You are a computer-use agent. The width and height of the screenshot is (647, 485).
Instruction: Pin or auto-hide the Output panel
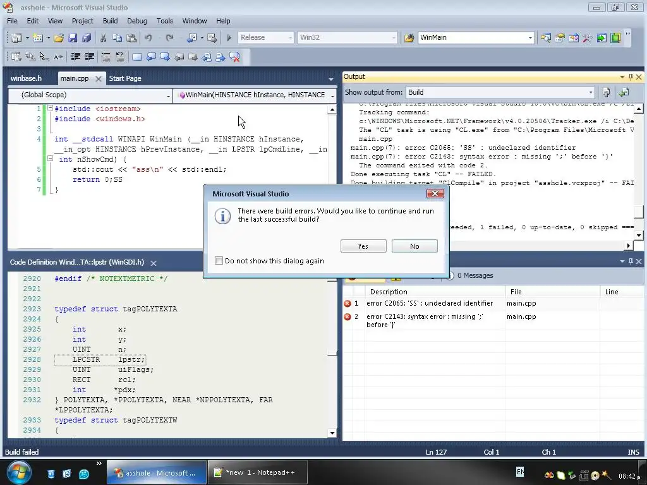coord(631,77)
